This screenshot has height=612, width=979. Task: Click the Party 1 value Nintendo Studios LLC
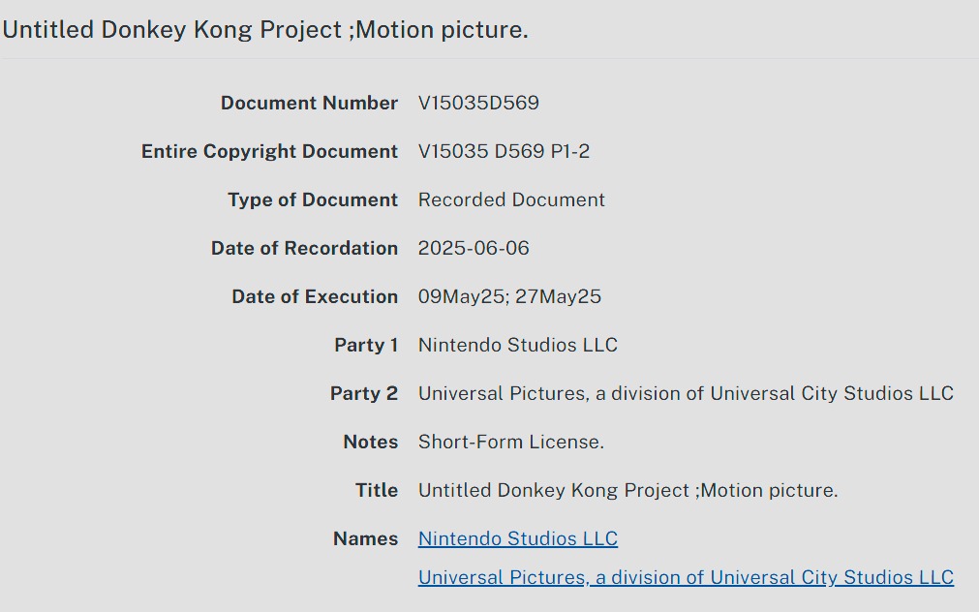click(517, 345)
